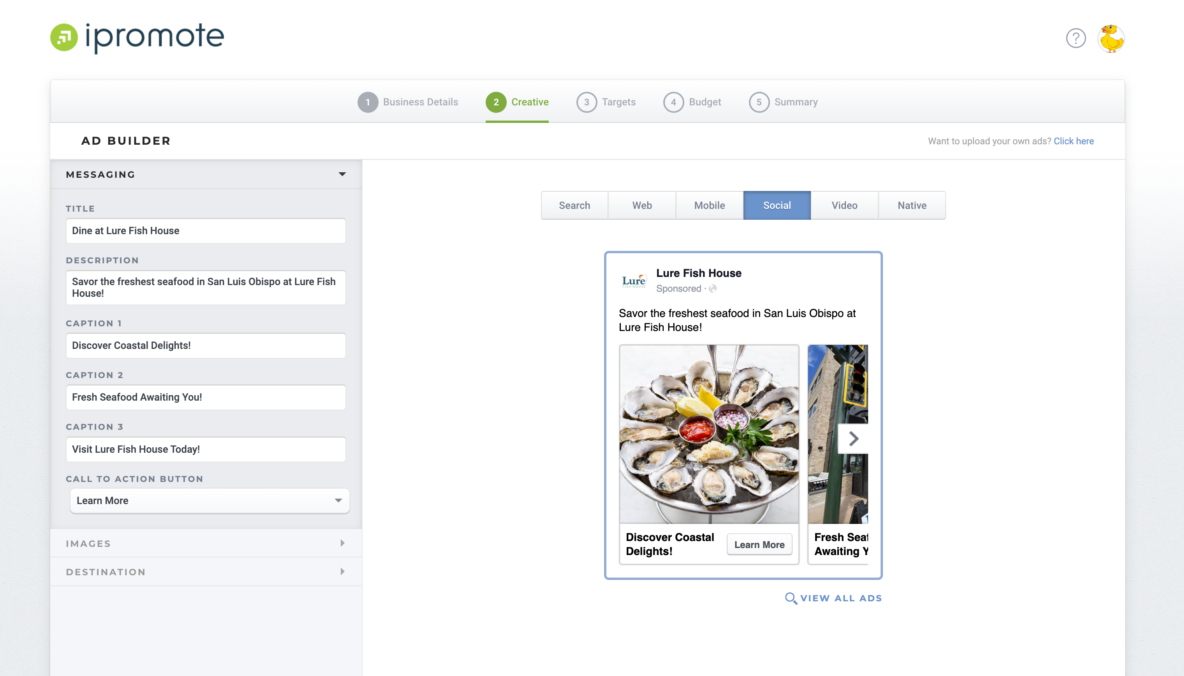1184x676 pixels.
Task: Switch to the Video ad tab
Action: click(x=844, y=205)
